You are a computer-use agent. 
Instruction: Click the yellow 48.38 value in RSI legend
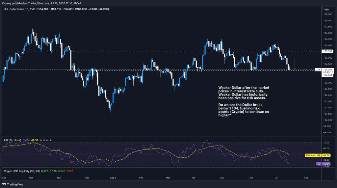pyautogui.click(x=35, y=140)
